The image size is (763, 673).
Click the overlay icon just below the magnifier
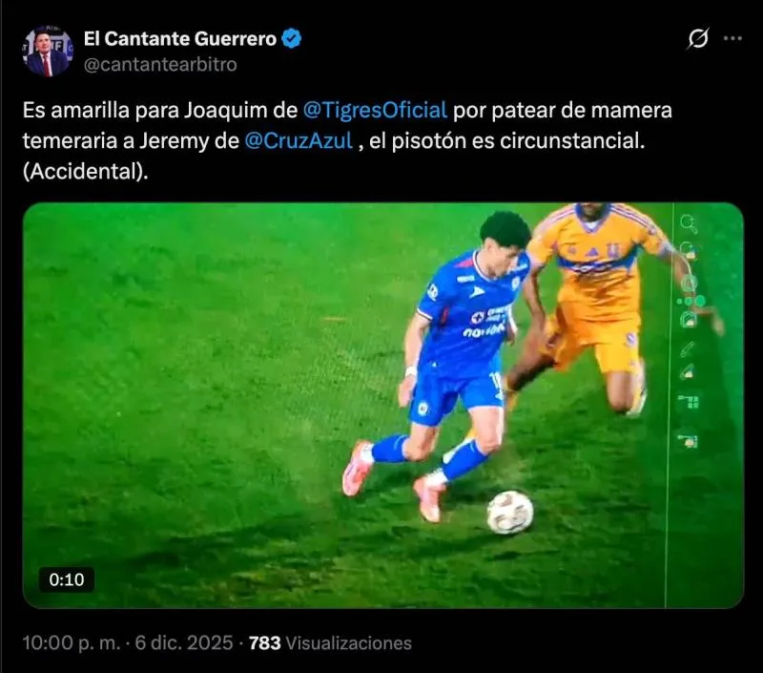(x=688, y=250)
